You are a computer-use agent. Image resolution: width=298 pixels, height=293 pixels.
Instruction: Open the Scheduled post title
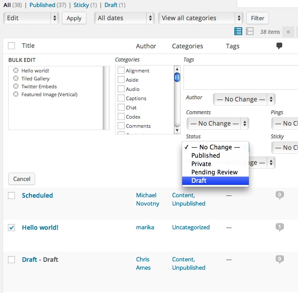pos(37,195)
